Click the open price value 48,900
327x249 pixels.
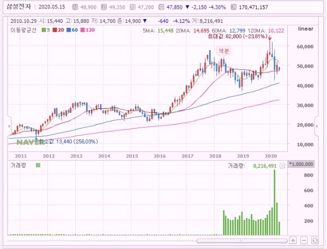(x=88, y=7)
